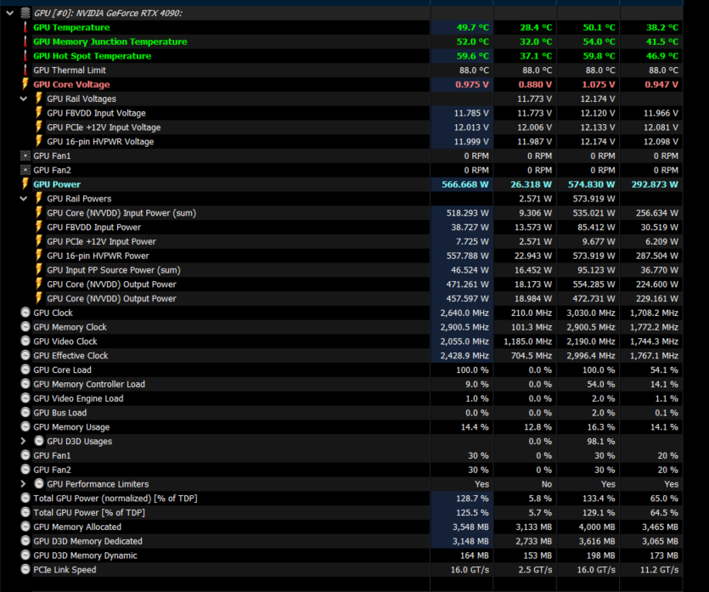
Task: Select the Total GPU Power [% of TDP] label
Action: point(89,512)
